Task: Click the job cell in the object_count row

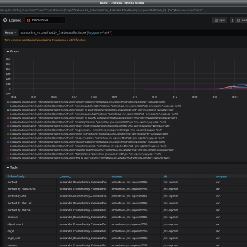Action: click(x=186, y=224)
